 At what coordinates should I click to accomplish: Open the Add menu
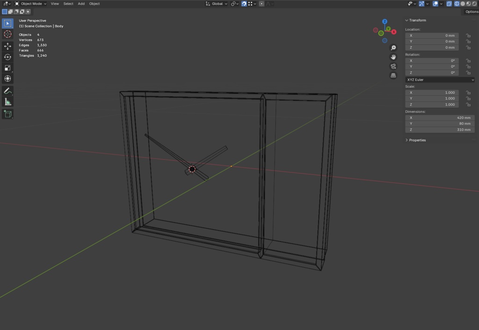pos(81,4)
